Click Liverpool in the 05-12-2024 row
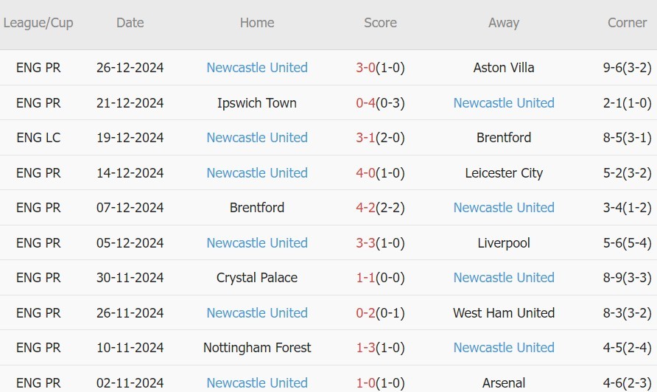The width and height of the screenshot is (657, 392). (x=504, y=242)
